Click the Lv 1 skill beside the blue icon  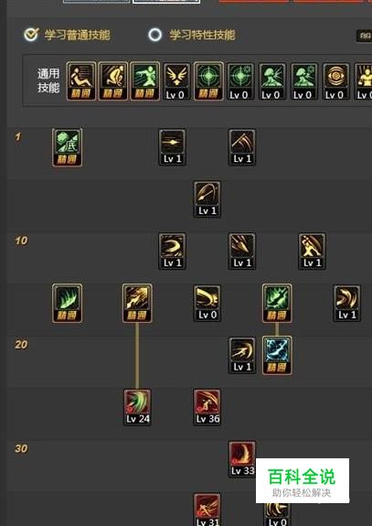point(242,355)
